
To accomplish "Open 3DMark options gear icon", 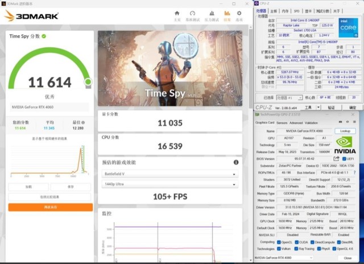I will pos(239,13).
